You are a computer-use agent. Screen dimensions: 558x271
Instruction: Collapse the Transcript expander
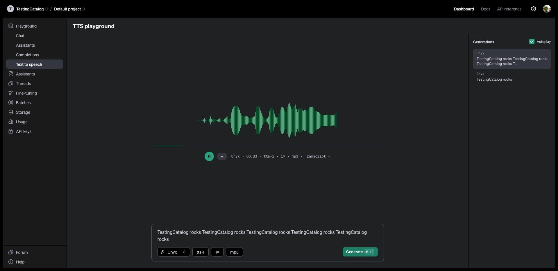[x=317, y=156]
